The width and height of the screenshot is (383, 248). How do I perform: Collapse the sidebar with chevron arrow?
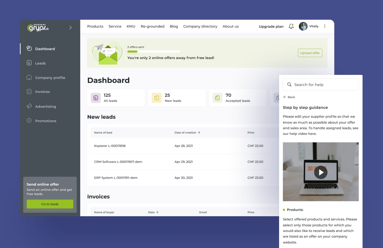click(70, 28)
